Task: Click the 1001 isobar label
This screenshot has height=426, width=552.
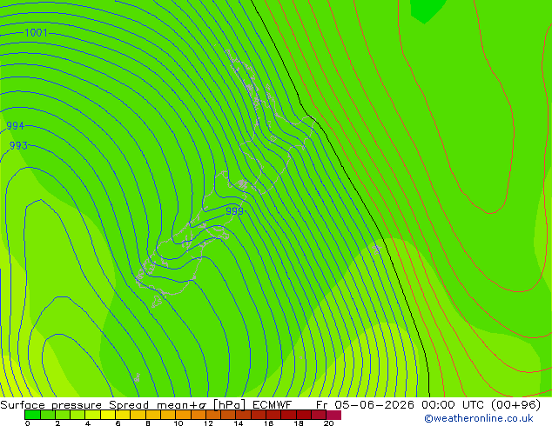Action: (x=36, y=33)
